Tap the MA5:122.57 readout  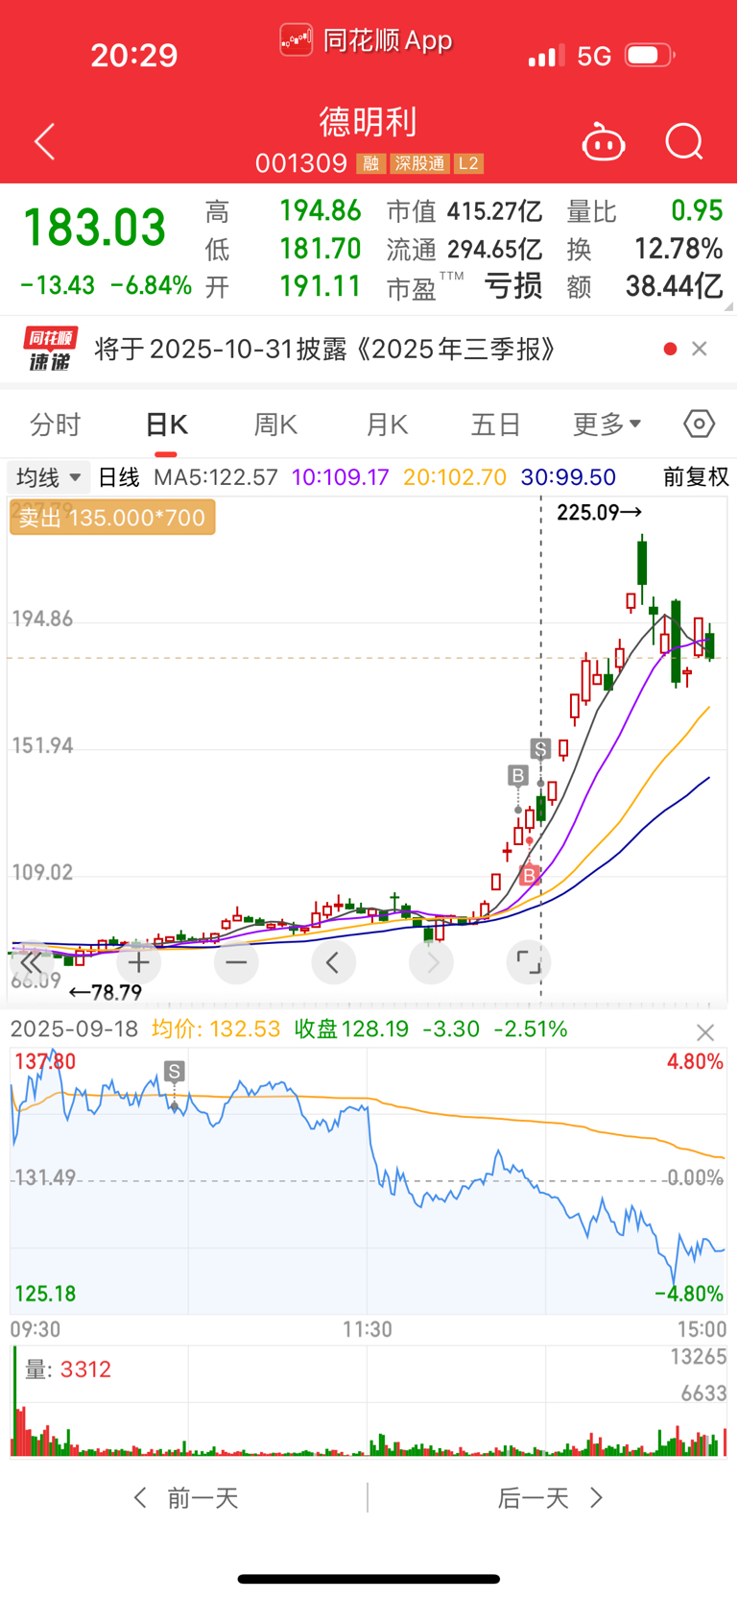pos(216,477)
